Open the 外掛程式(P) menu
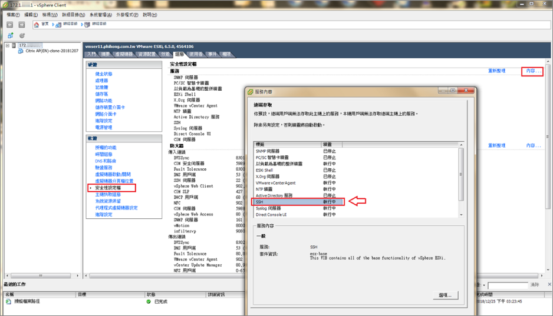553x316 pixels. click(x=127, y=15)
